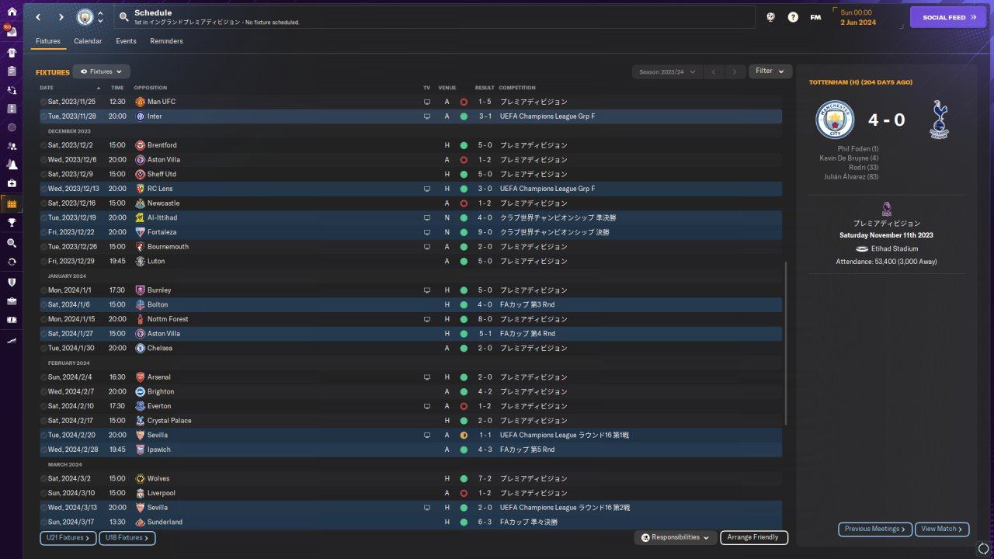Switch to the Fixtures tab

coord(48,41)
